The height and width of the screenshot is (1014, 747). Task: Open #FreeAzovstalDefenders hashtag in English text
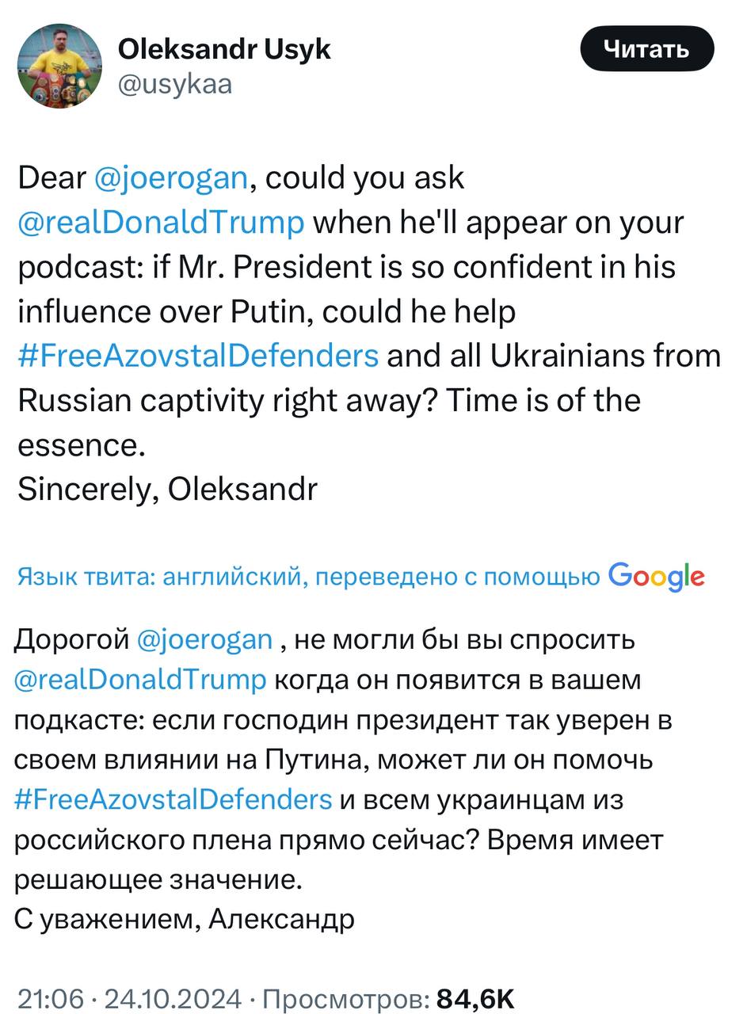click(x=198, y=356)
